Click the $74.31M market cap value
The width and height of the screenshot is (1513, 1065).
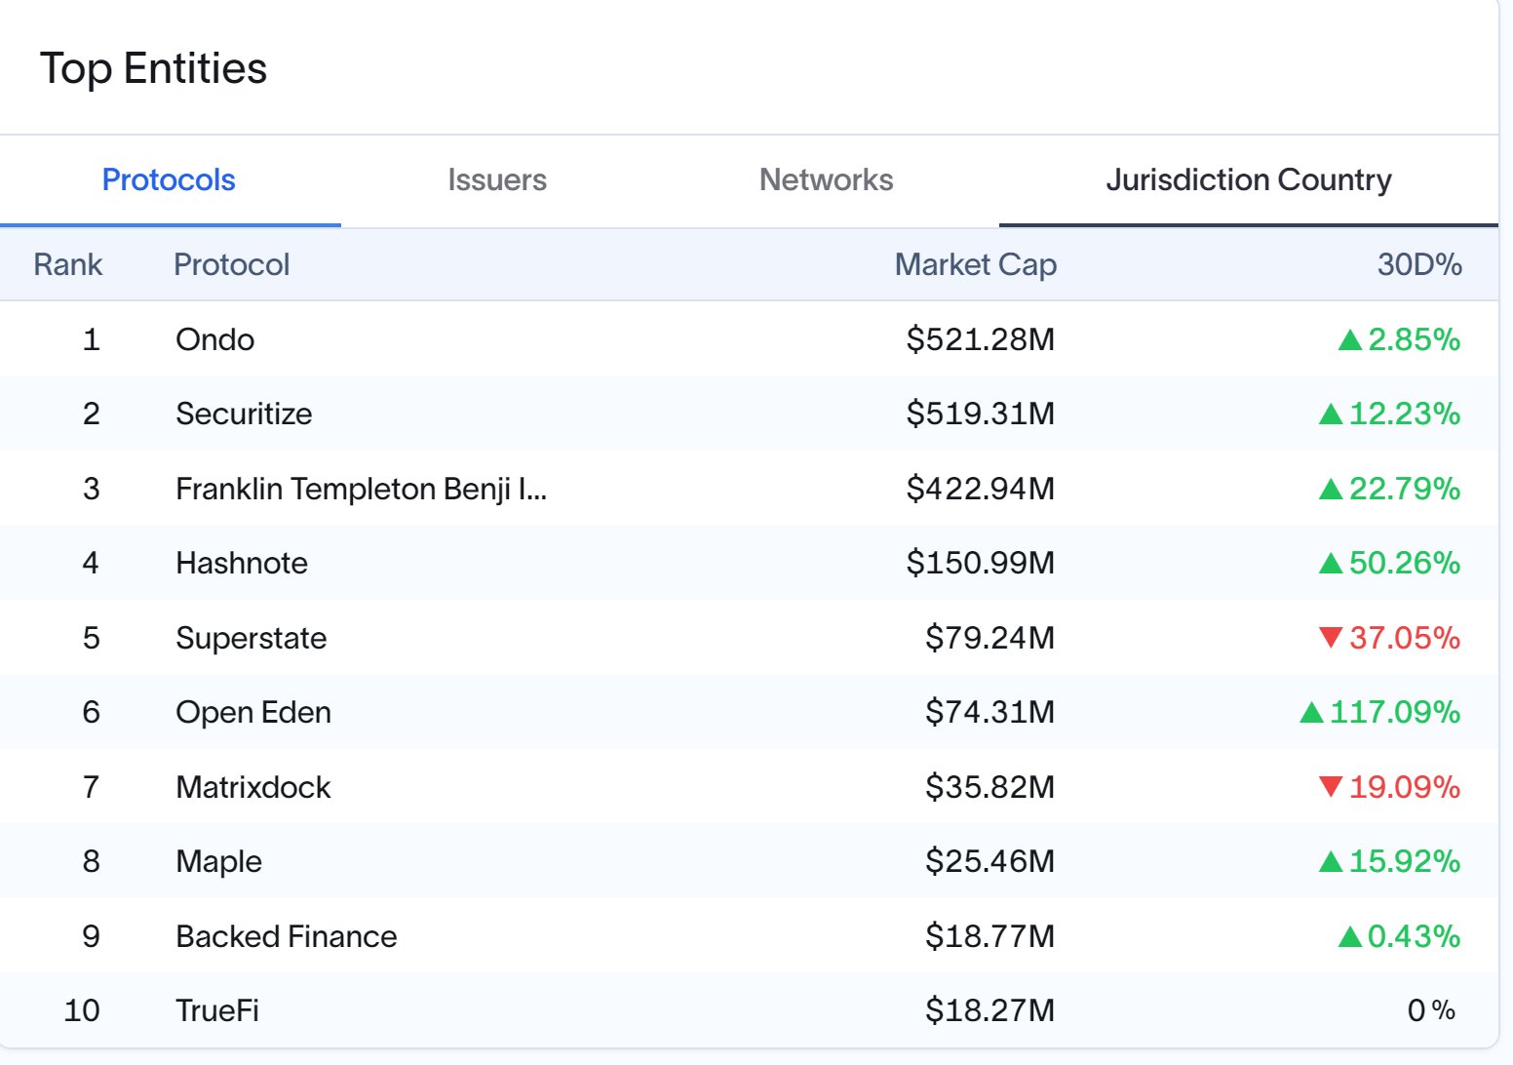(990, 712)
